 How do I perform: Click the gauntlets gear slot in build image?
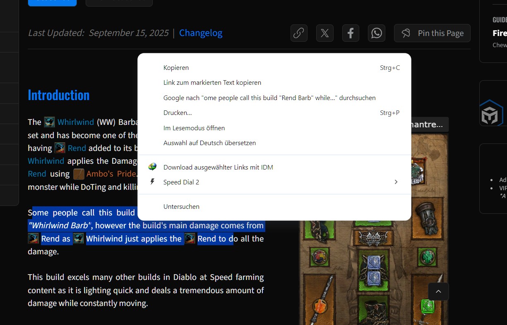tap(428, 219)
